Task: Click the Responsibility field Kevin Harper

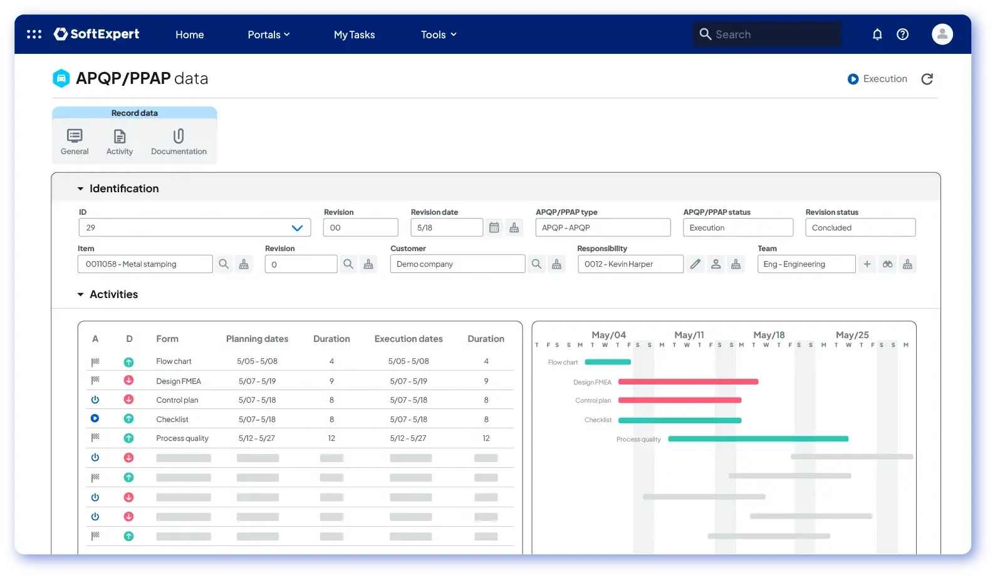Action: coord(630,264)
